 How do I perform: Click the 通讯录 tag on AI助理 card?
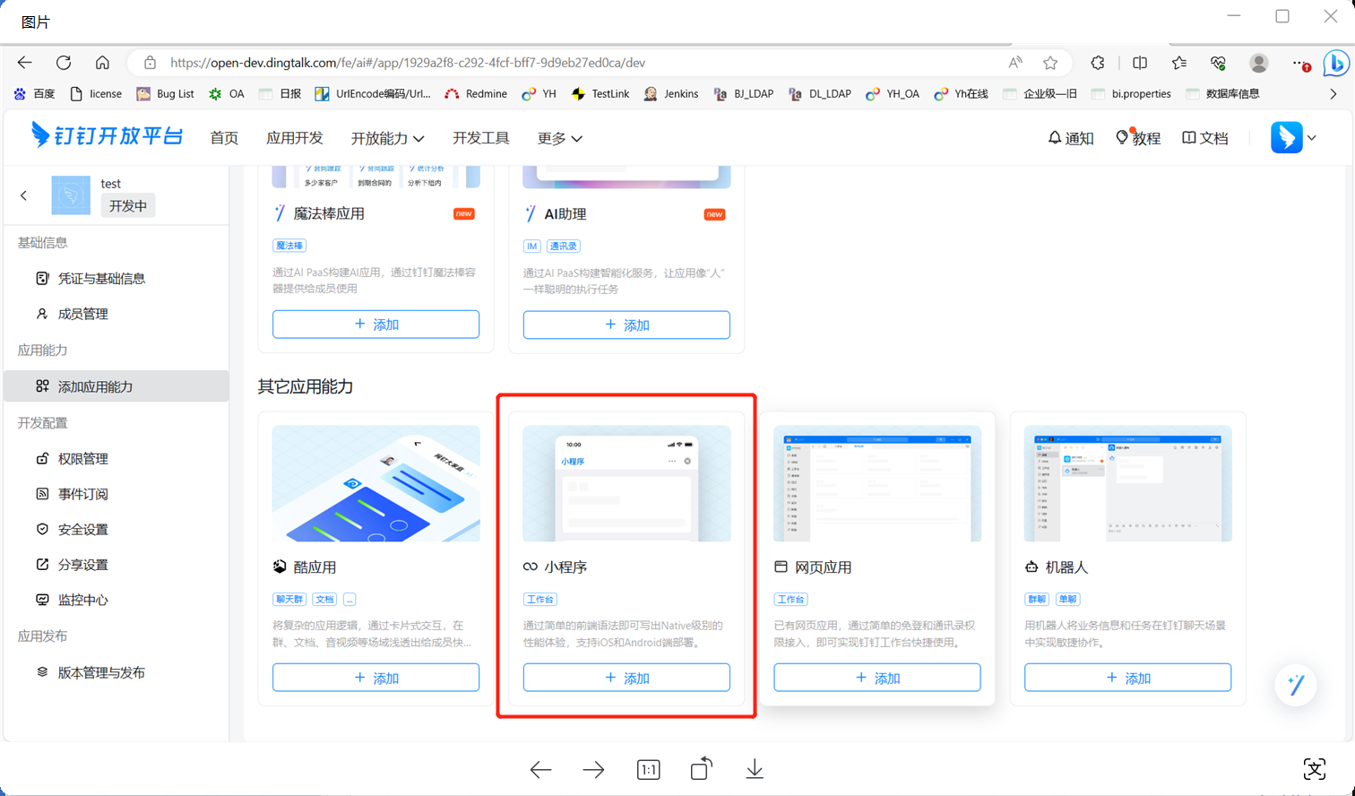point(564,246)
